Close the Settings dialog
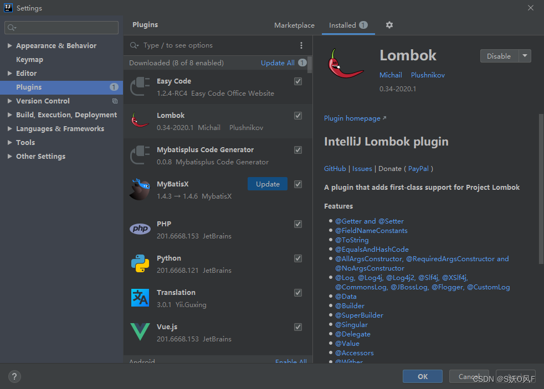The height and width of the screenshot is (389, 544). [x=531, y=8]
